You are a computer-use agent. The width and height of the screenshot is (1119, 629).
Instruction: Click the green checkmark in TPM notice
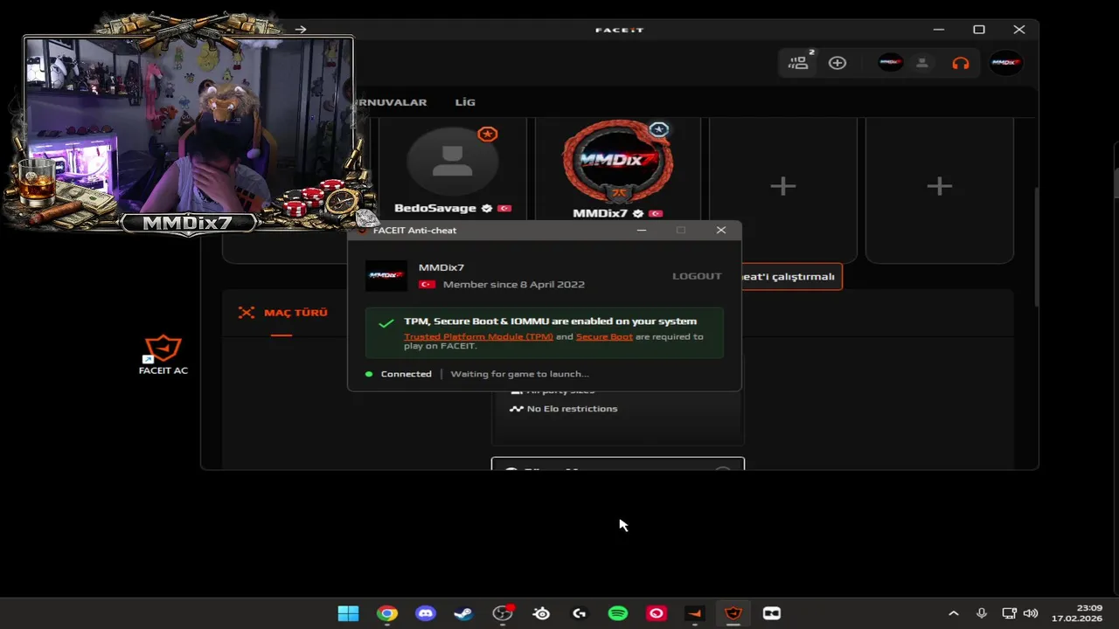click(386, 323)
